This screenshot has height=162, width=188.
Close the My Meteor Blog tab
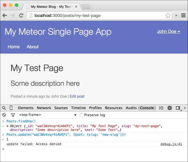point(76,7)
